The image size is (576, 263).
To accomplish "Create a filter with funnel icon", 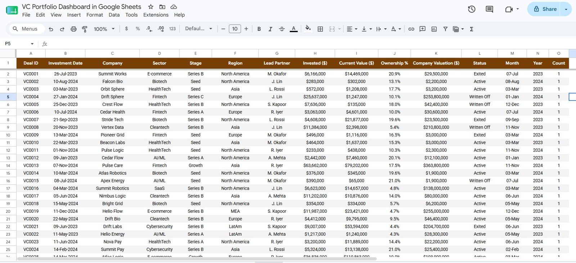I will pyautogui.click(x=445, y=29).
